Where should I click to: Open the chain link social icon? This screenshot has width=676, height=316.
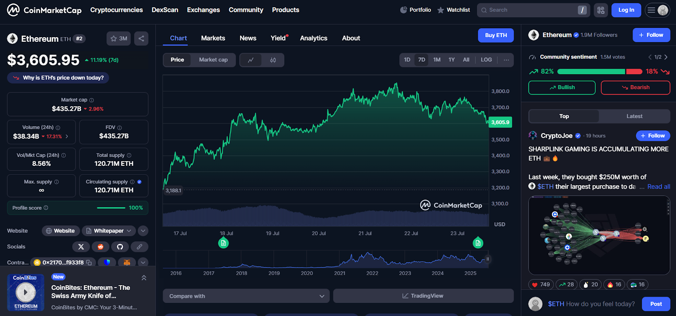139,247
